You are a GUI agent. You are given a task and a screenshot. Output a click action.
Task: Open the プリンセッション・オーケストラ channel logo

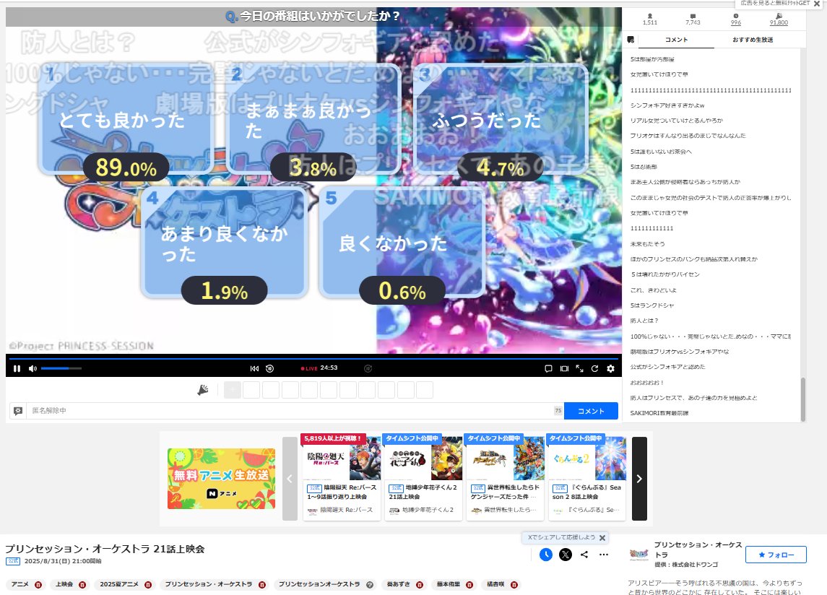(x=638, y=554)
